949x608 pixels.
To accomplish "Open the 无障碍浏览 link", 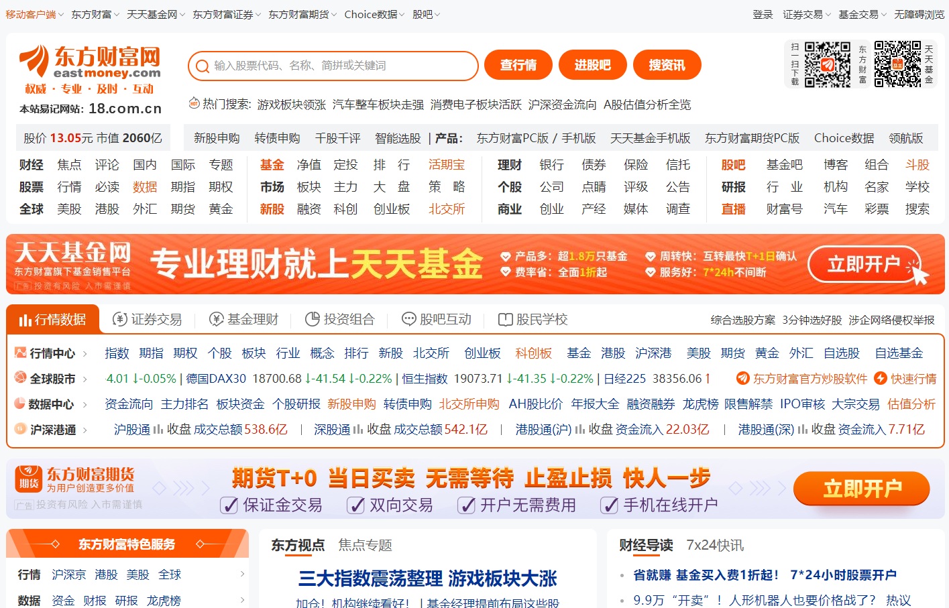I will (x=919, y=14).
